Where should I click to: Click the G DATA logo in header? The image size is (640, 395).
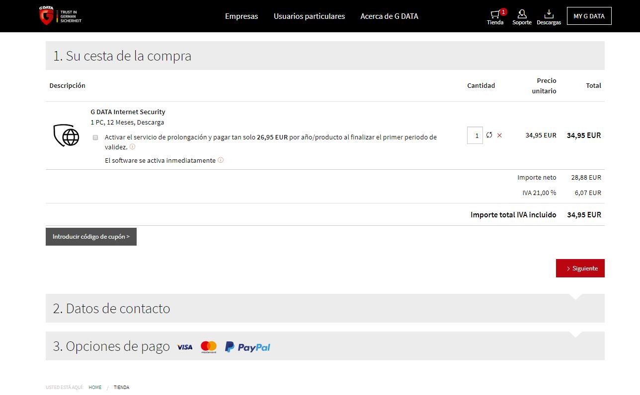(60, 16)
